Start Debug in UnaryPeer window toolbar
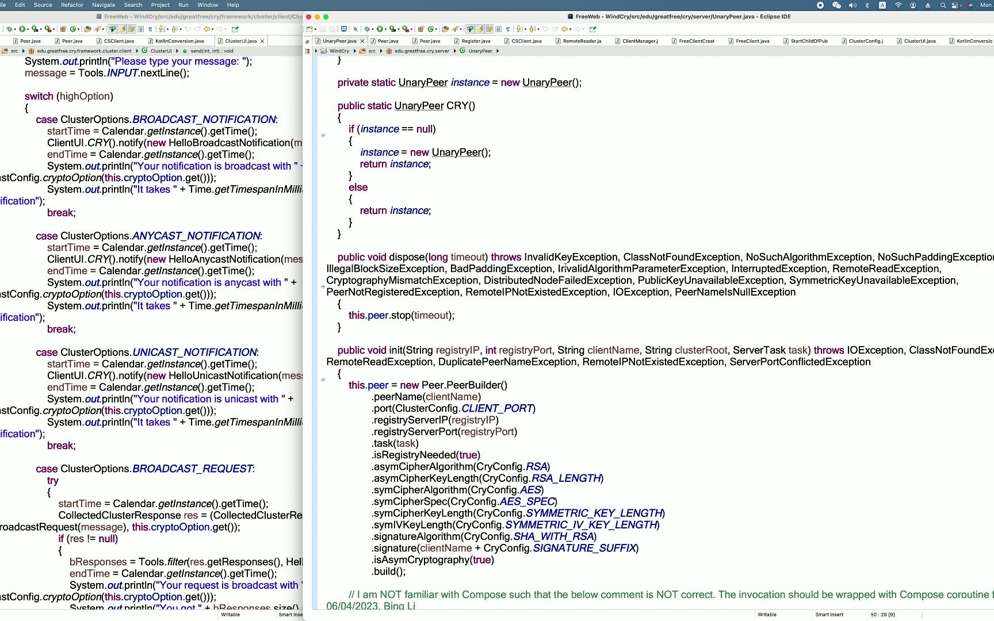The image size is (994, 621). tap(367, 29)
